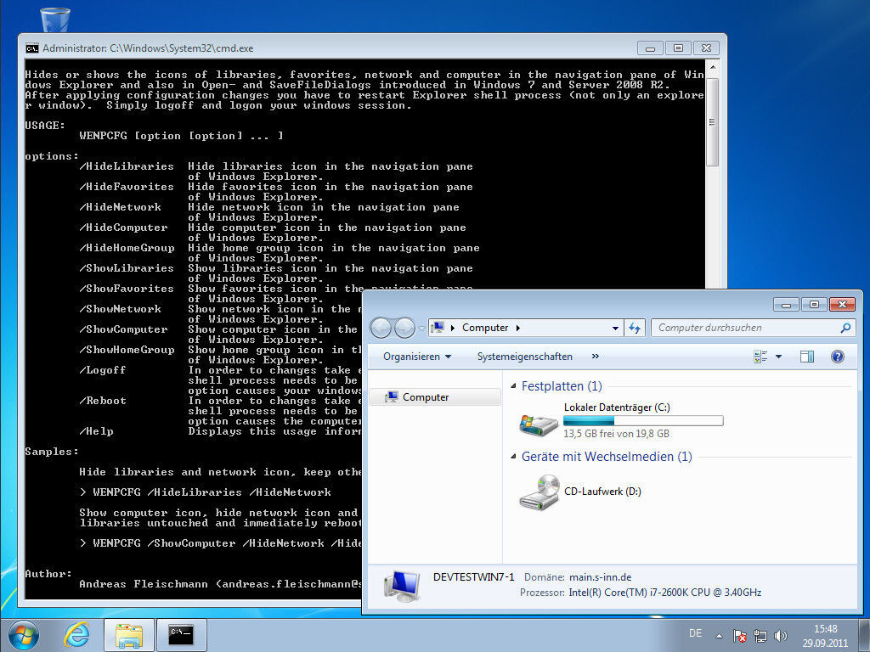
Task: Click the cmd.exe title bar system icon
Action: coord(32,48)
